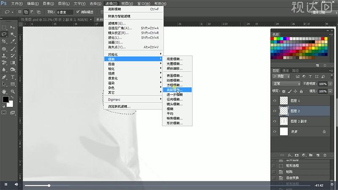Select the Brush tool

tap(13, 49)
